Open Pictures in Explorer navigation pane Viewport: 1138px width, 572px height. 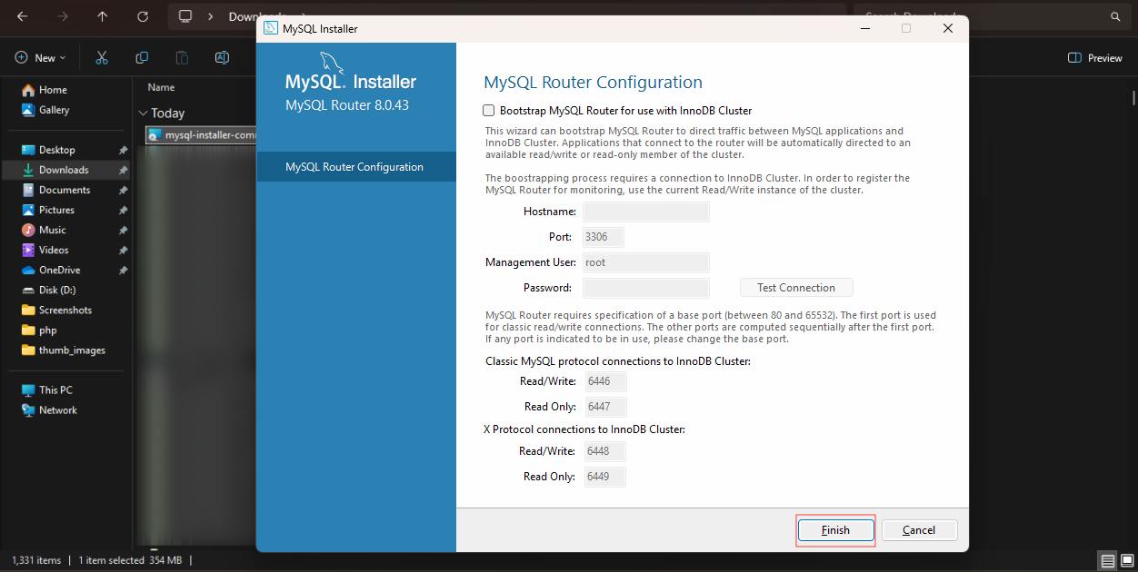(56, 210)
